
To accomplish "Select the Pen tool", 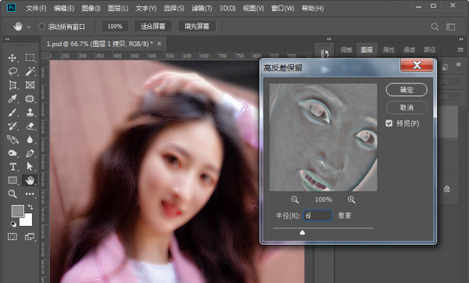I will [30, 153].
